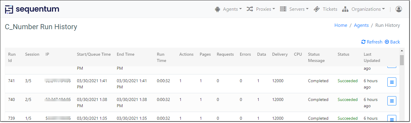This screenshot has width=411, height=123.
Task: Click the Organizations hierarchy icon
Action: coord(345,9)
